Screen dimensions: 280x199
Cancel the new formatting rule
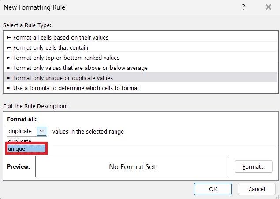(x=257, y=189)
